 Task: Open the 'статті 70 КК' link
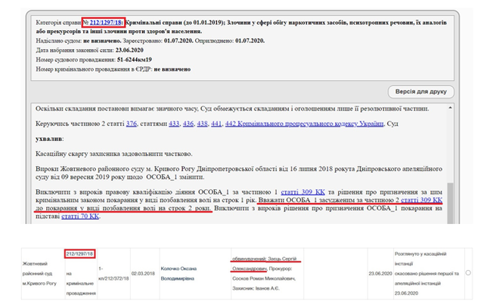[79, 216]
